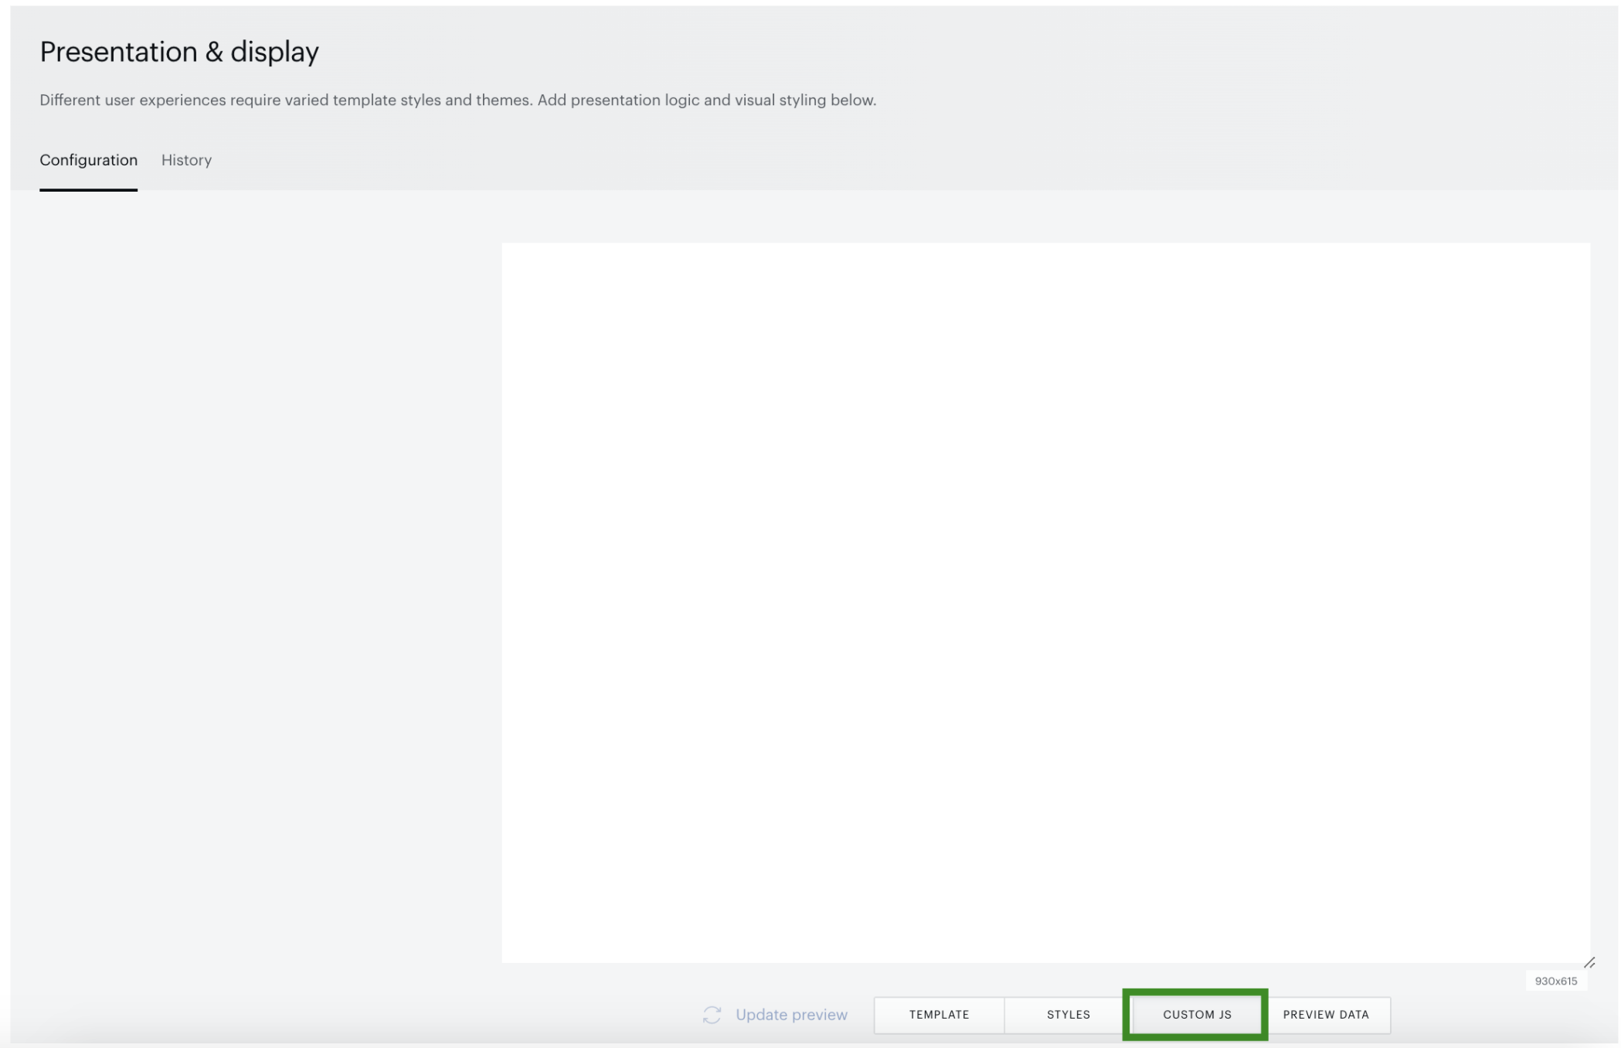Viewport: 1621px width, 1048px height.
Task: Click inside the white preview area
Action: tap(1045, 603)
